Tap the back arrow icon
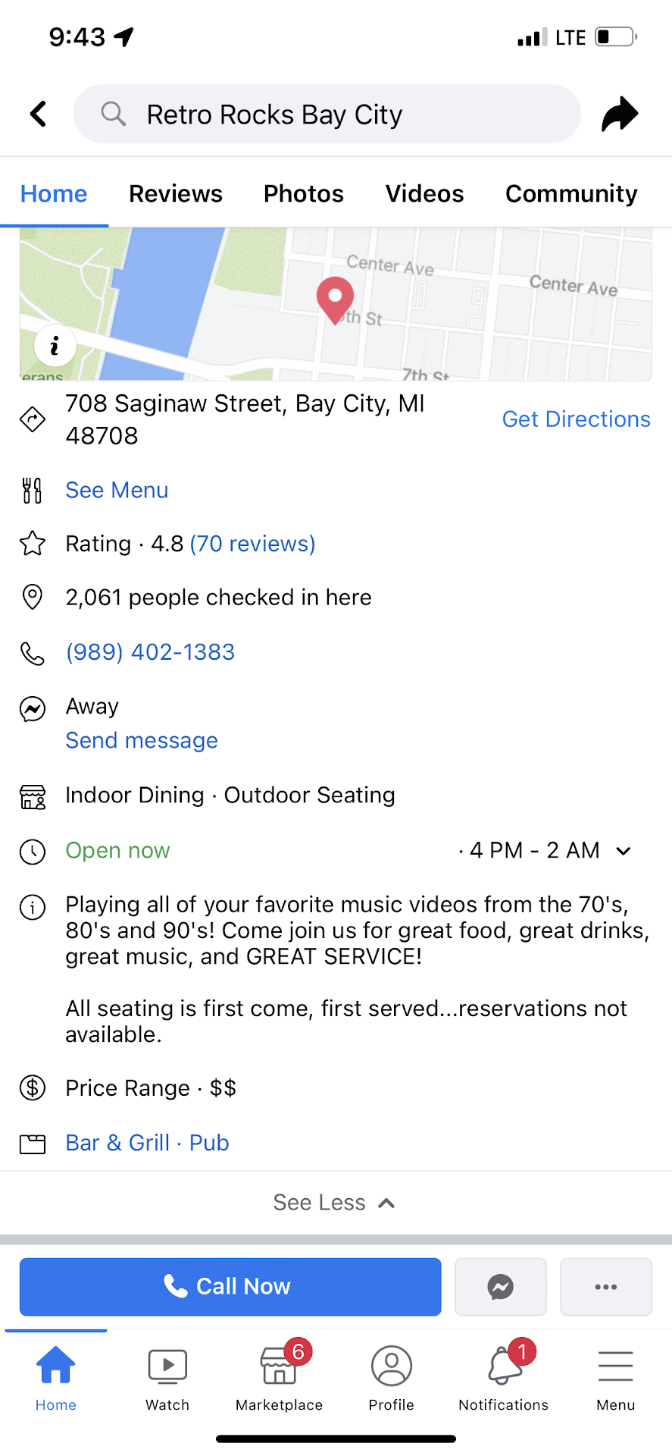Viewport: 672px width, 1456px height. coord(39,115)
